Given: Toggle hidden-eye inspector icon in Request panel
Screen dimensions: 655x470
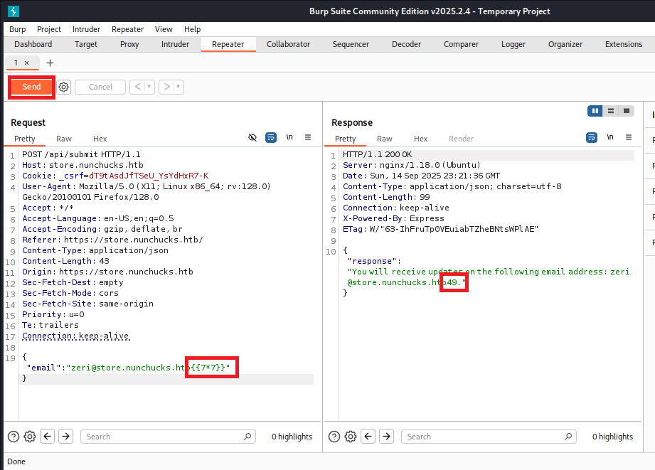Looking at the screenshot, I should 252,137.
